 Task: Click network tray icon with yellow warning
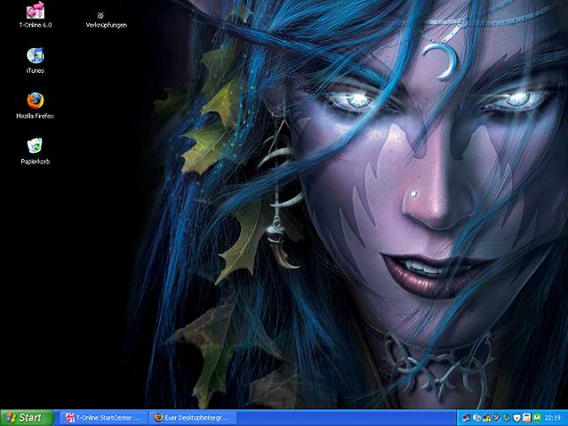click(x=485, y=418)
